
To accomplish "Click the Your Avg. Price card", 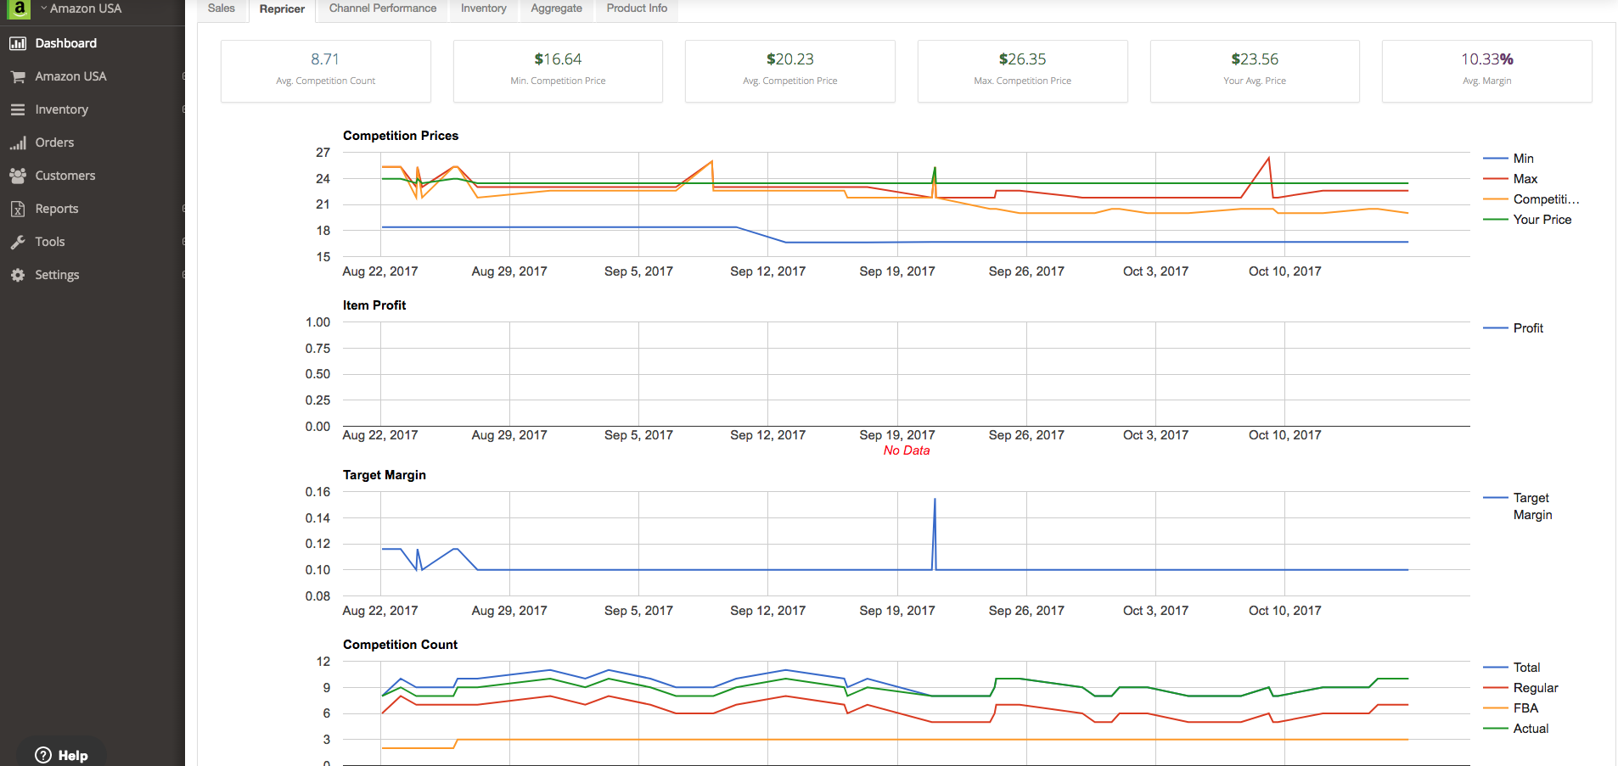I will click(1255, 71).
